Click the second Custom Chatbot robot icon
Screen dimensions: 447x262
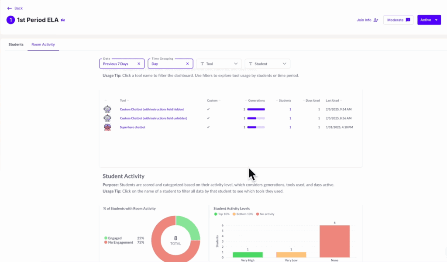107,118
